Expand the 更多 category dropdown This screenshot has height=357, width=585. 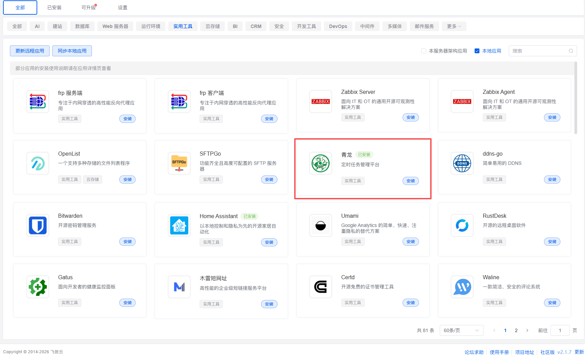pyautogui.click(x=454, y=26)
